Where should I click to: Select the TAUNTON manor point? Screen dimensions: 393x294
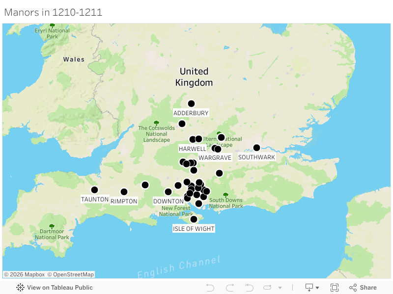click(94, 190)
